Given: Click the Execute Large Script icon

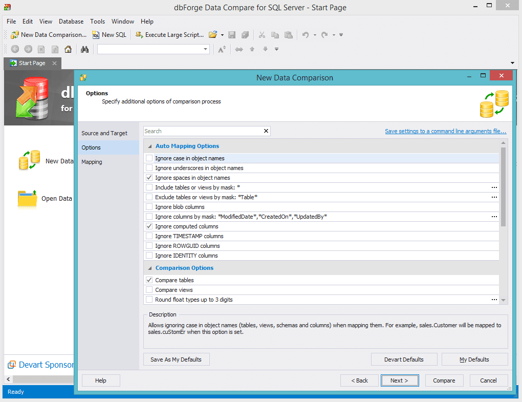Looking at the screenshot, I should tap(139, 35).
